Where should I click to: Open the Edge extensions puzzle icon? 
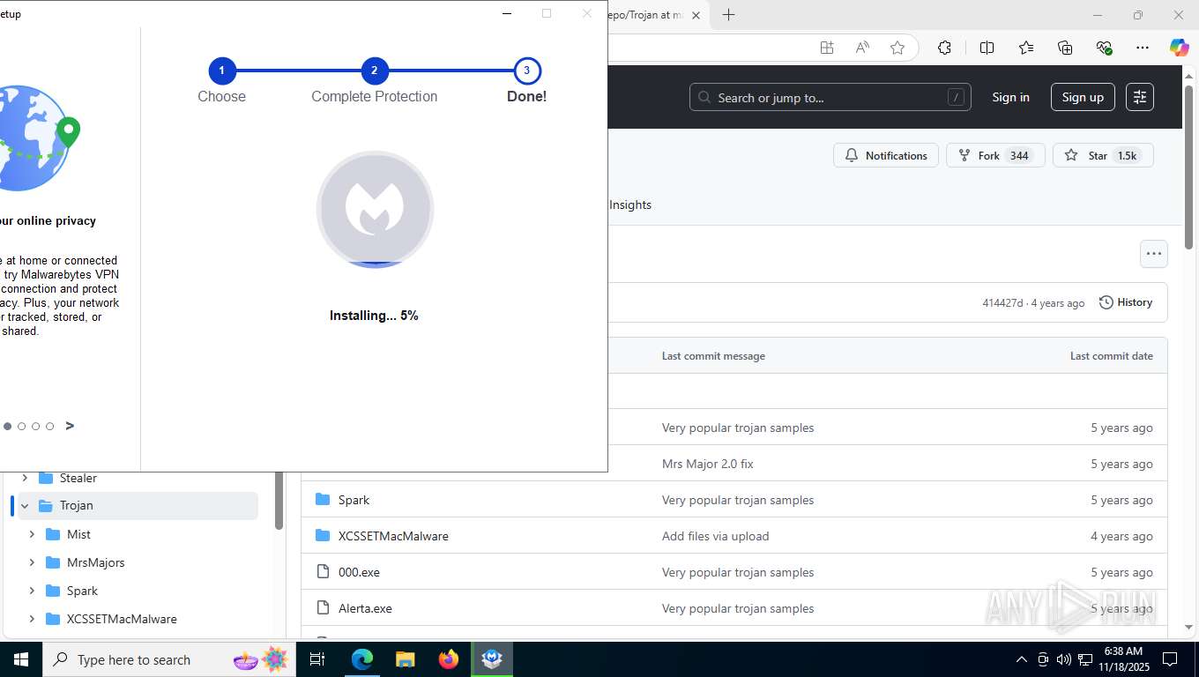(x=944, y=48)
